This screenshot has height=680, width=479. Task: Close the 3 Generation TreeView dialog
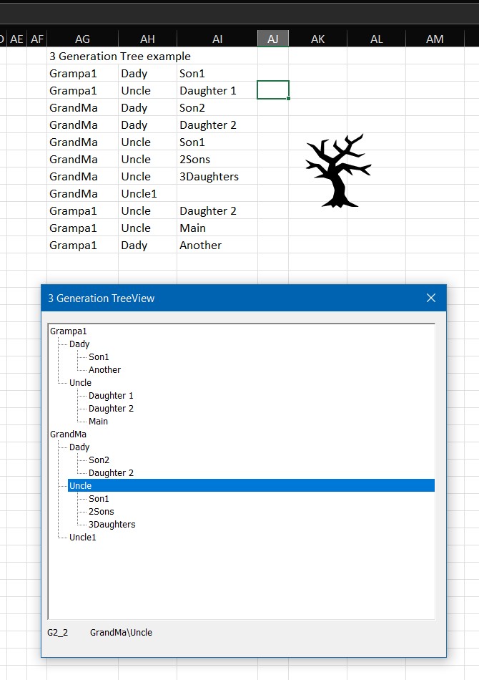tap(430, 298)
